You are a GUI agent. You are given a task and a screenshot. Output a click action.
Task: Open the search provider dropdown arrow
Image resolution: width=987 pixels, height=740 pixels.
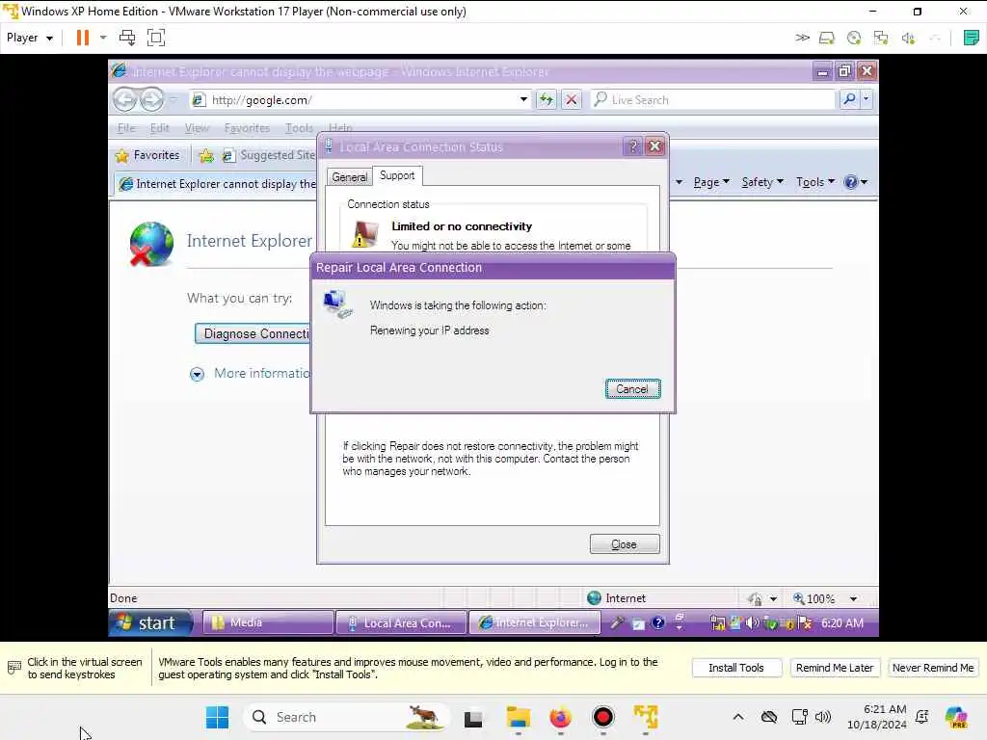(x=867, y=99)
